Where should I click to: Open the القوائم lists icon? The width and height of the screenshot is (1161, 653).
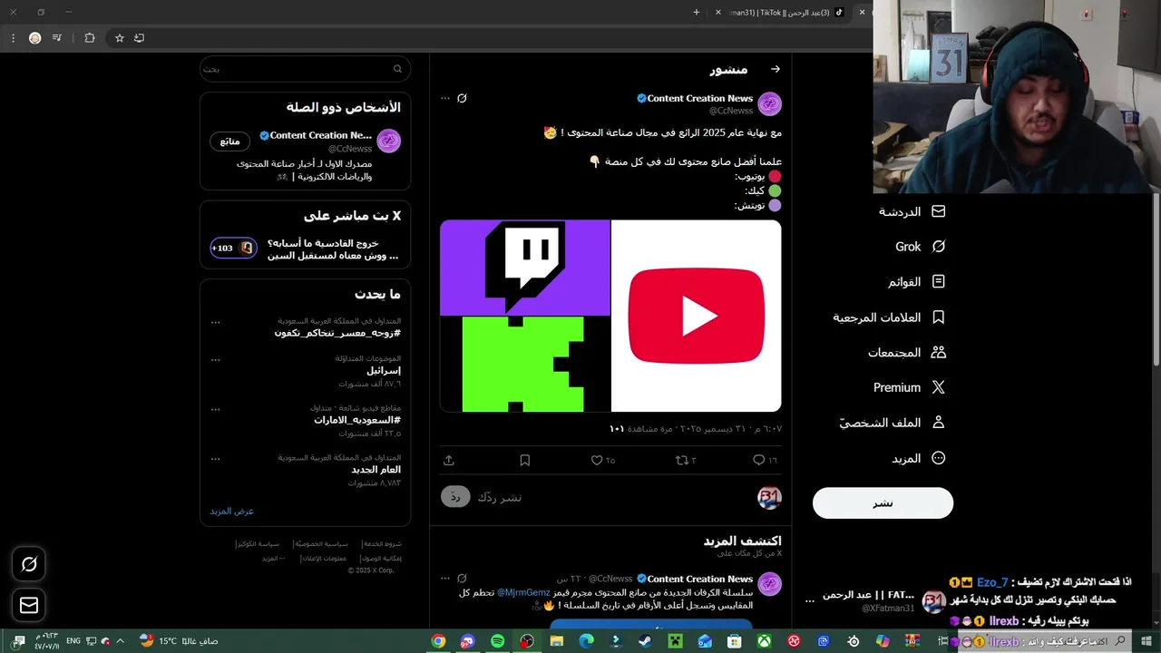pyautogui.click(x=939, y=282)
